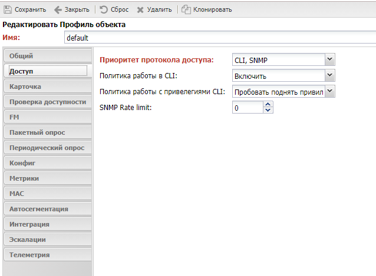Click the Политика работы в CLI label
The width and height of the screenshot is (376, 276).
(138, 76)
